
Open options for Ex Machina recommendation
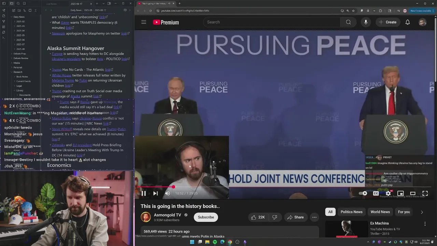tap(425, 224)
